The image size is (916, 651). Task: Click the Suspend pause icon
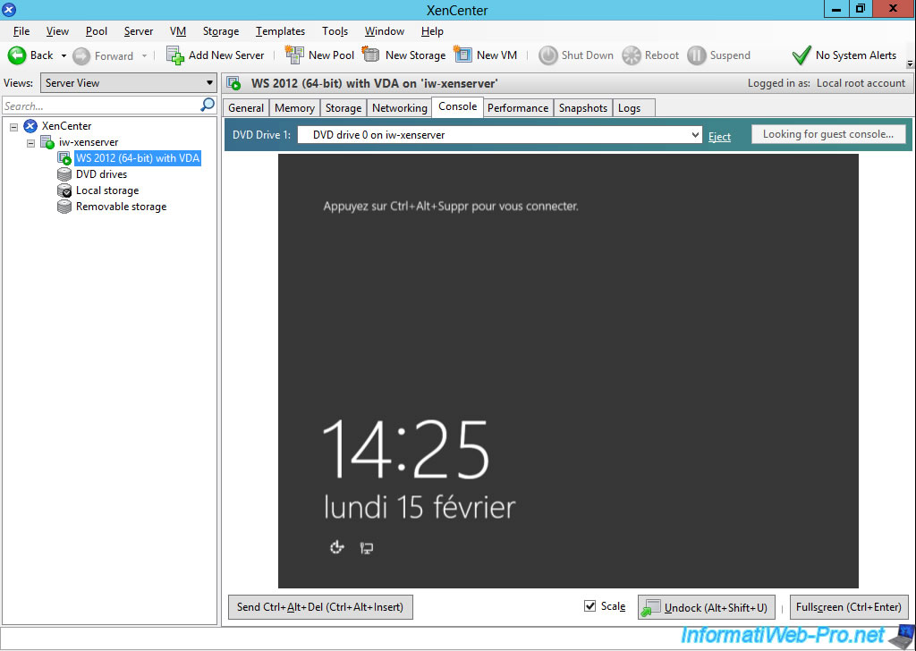(x=696, y=55)
